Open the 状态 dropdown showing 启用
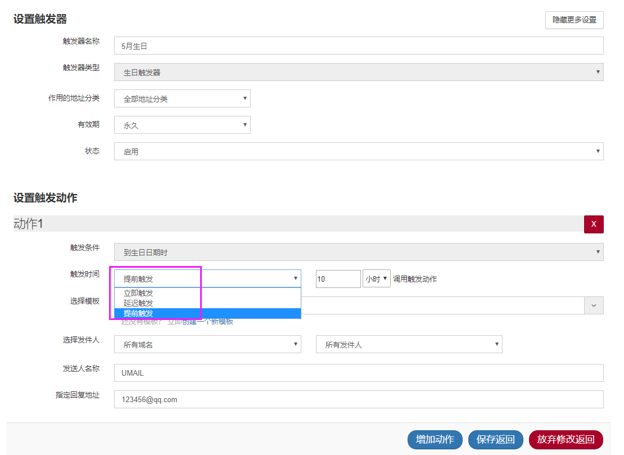The height and width of the screenshot is (455, 624). pyautogui.click(x=358, y=151)
